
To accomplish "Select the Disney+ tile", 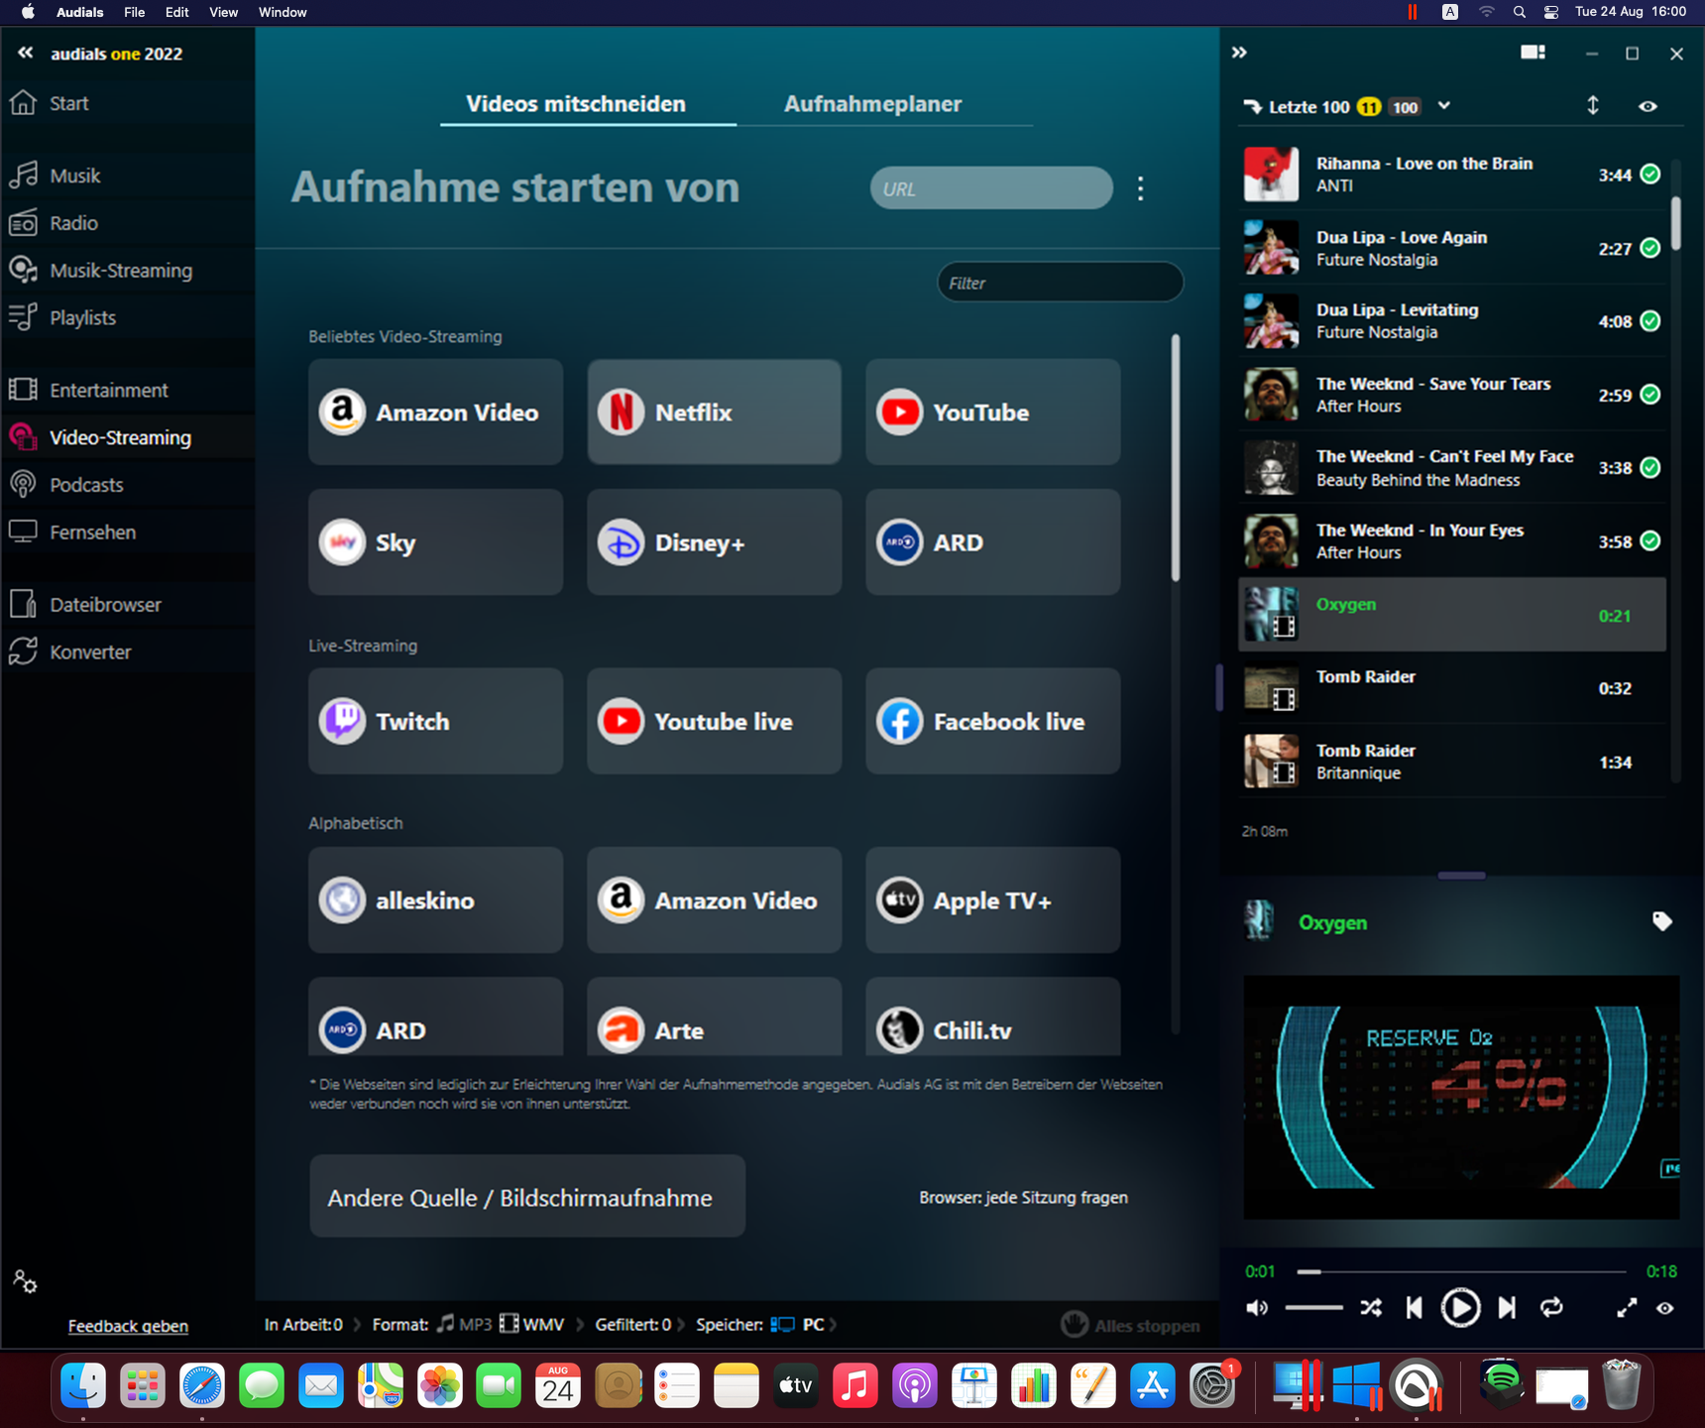I will tap(714, 542).
